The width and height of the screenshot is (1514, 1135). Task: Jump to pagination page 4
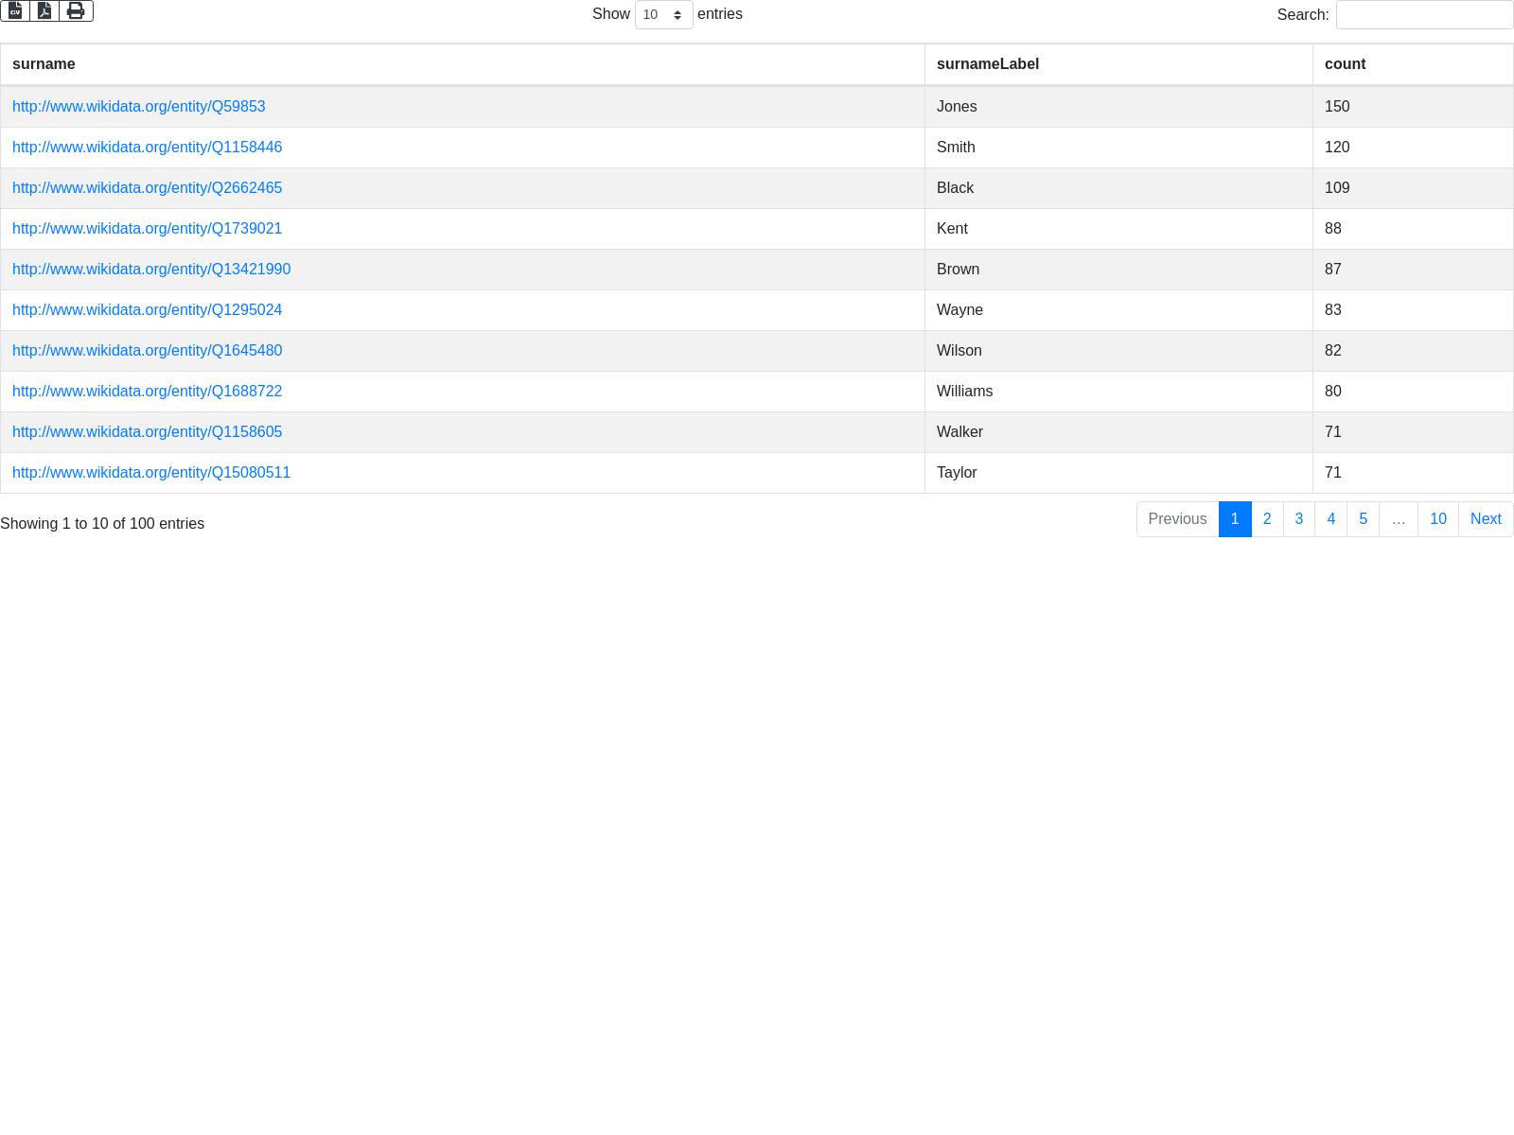pyautogui.click(x=1330, y=519)
